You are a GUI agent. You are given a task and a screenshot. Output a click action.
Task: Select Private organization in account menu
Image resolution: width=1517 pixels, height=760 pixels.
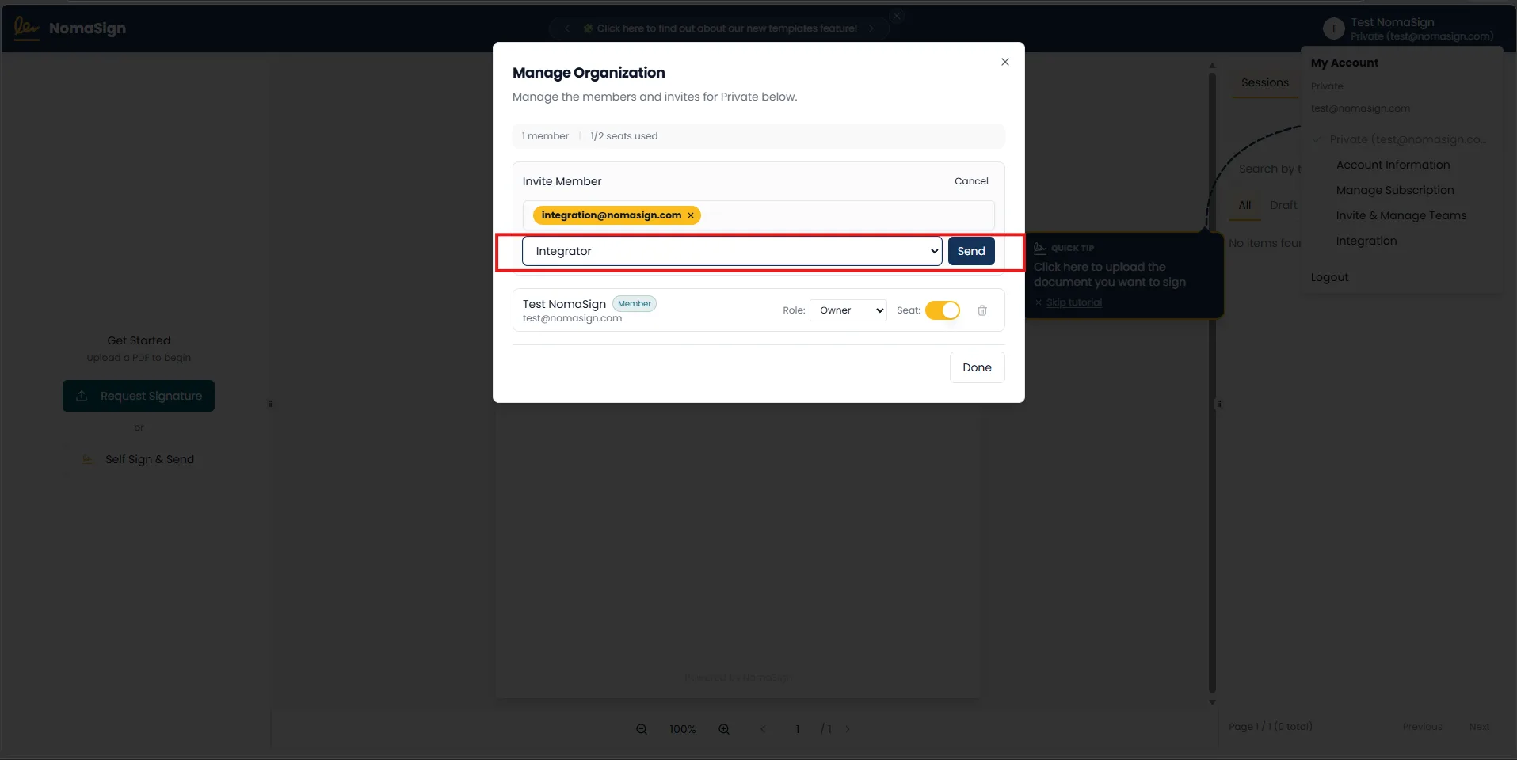click(x=1400, y=139)
